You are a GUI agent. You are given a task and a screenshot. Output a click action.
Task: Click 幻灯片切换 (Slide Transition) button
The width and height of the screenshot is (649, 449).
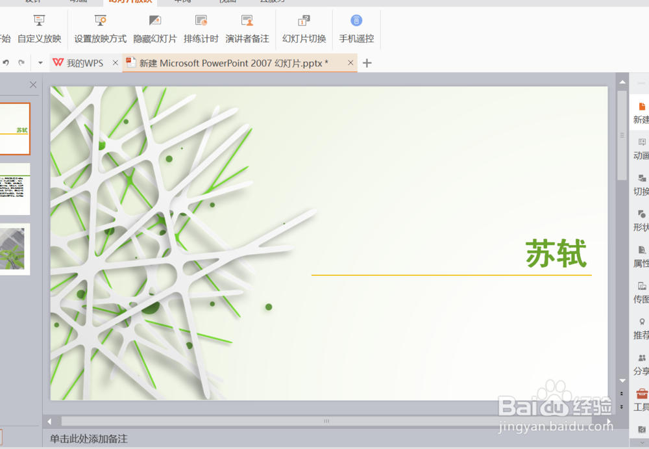(304, 29)
